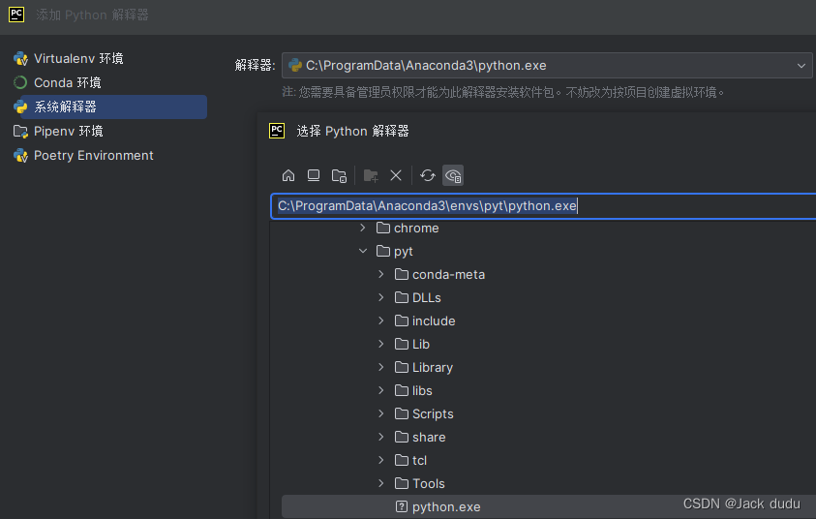The width and height of the screenshot is (816, 519).
Task: Select the conda-meta folder
Action: [439, 274]
